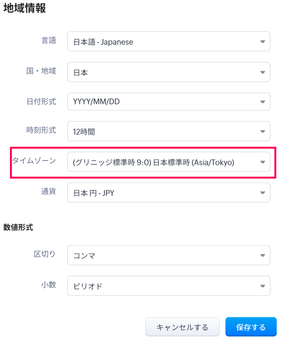Screen dimensions: 281x341
Task: Open the 日本語 - Japanese language selector
Action: tap(164, 42)
